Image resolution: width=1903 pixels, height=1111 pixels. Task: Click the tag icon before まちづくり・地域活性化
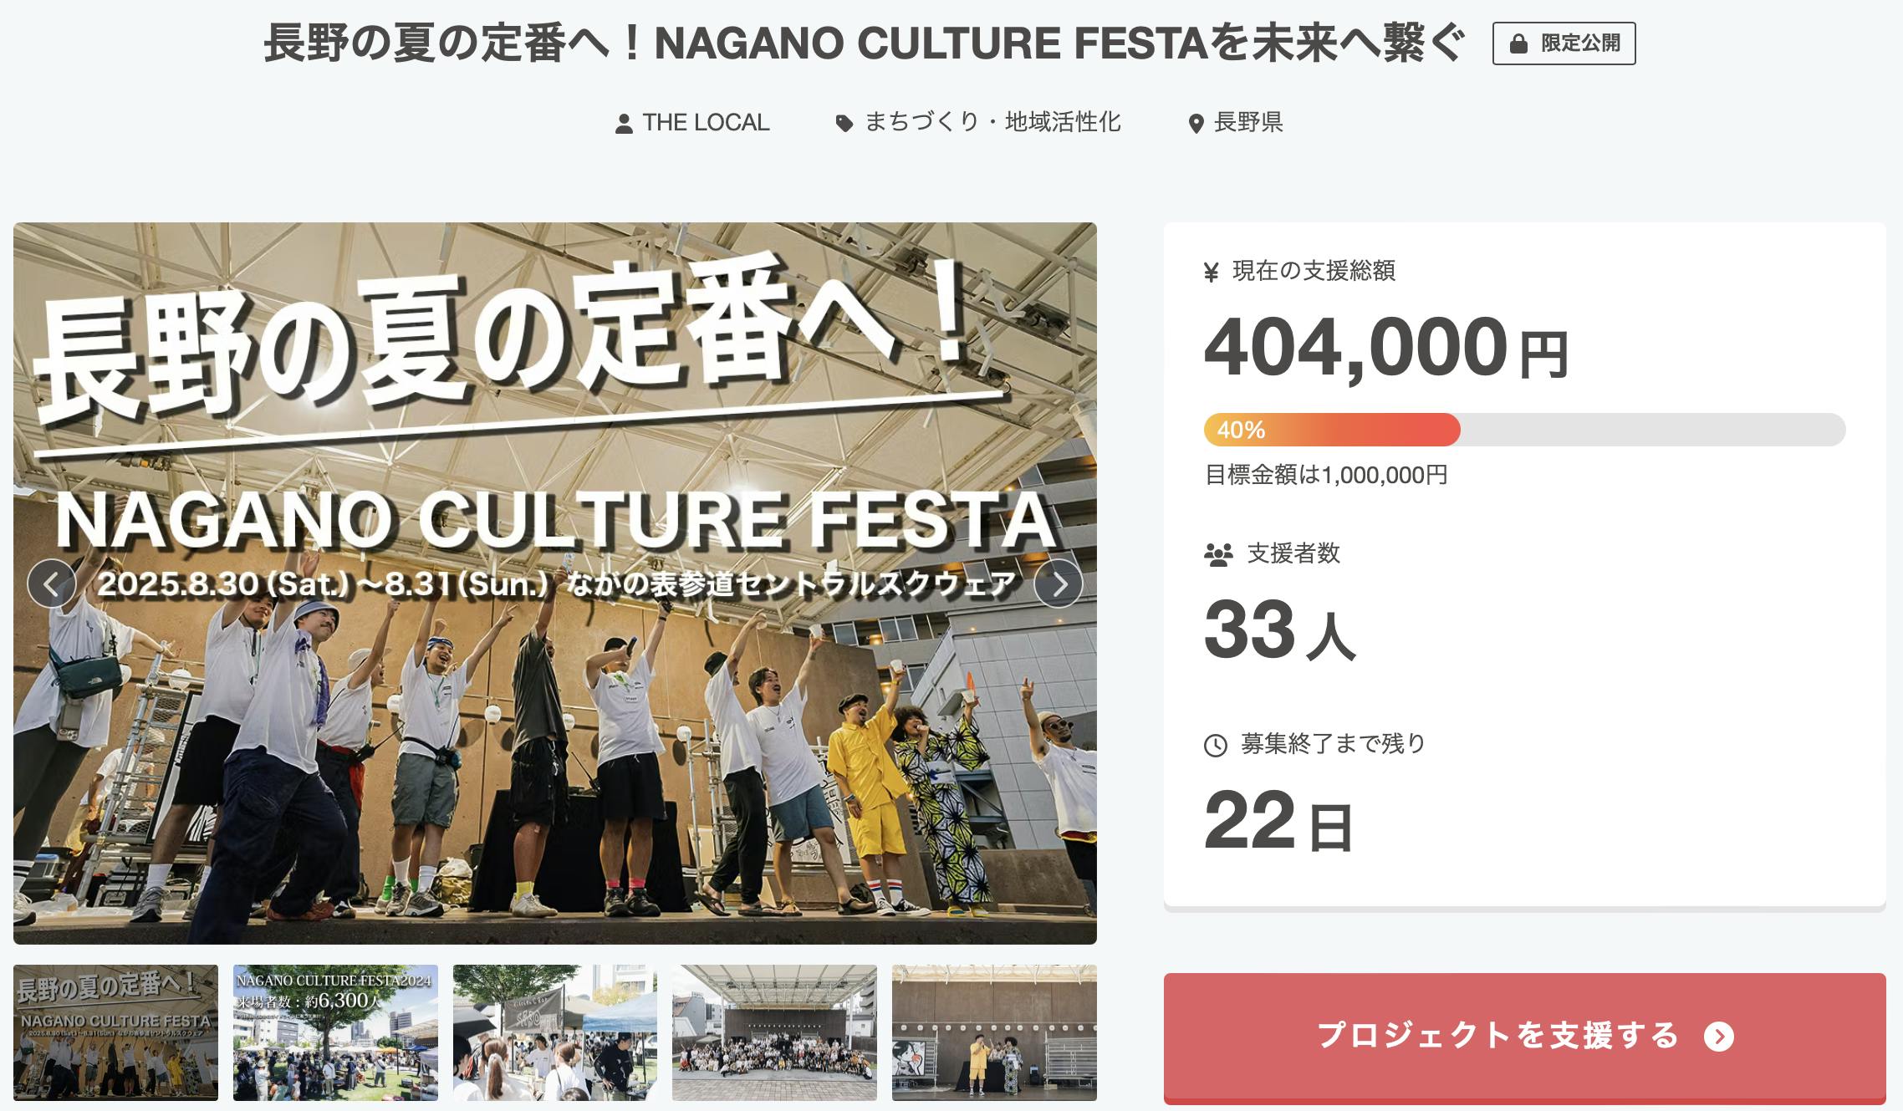pyautogui.click(x=844, y=124)
